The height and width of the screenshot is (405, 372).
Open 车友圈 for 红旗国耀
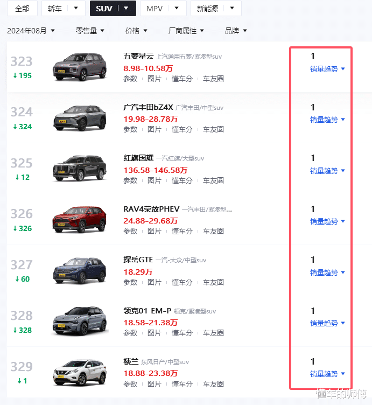point(213,180)
